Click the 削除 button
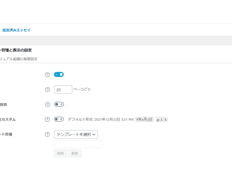 click(x=60, y=153)
